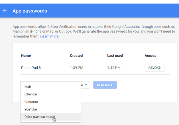Expand the select device dropdown arrow
The width and height of the screenshot is (179, 125).
click(x=86, y=85)
